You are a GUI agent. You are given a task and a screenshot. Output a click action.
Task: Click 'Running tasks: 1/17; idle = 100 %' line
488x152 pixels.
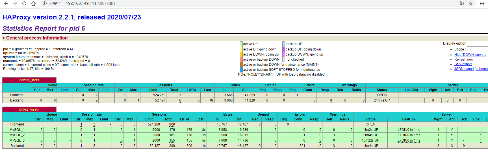coord(28,69)
